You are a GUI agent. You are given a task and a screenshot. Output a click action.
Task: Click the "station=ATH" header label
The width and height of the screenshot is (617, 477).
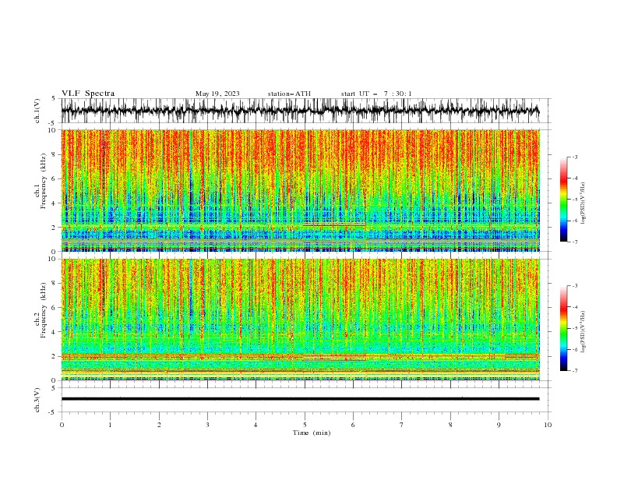point(289,94)
